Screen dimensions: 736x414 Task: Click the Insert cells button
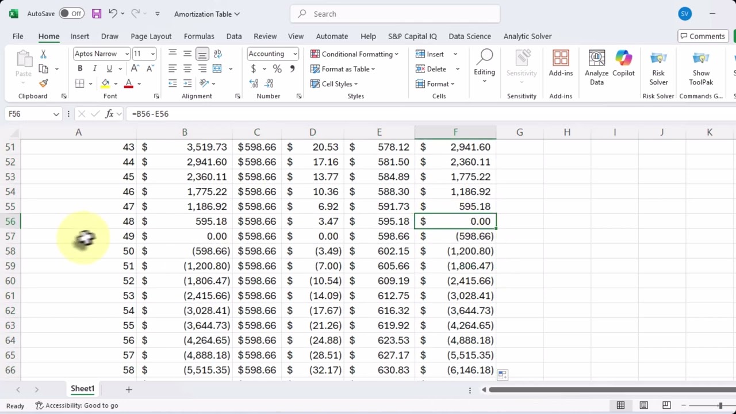coord(430,54)
